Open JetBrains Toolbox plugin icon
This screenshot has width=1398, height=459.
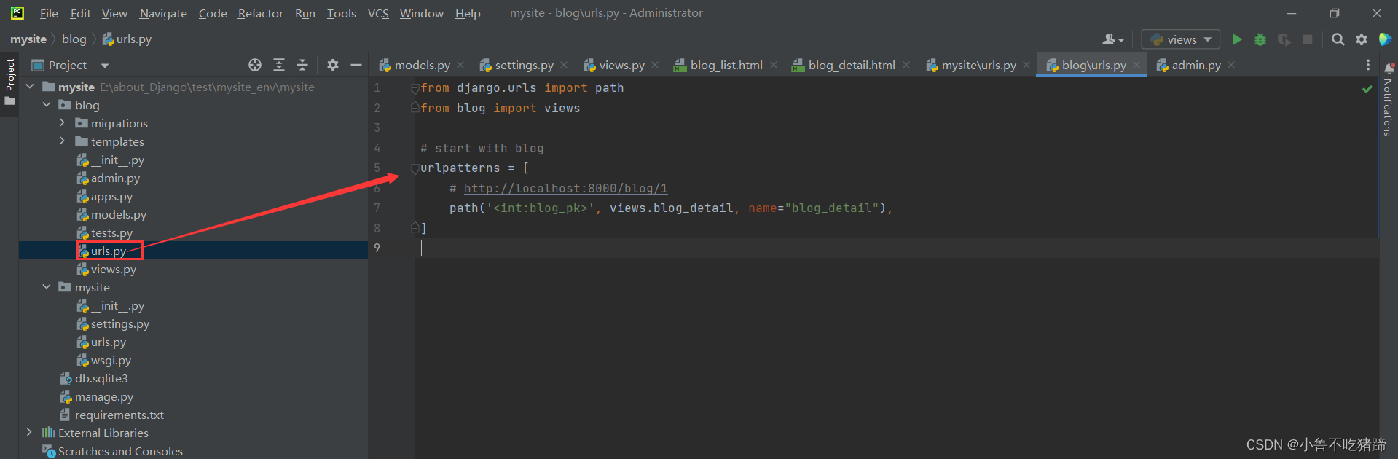point(1385,39)
